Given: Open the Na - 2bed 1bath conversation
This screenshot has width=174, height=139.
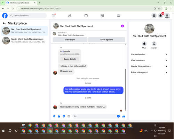Looking at the screenshot, I should pos(24,31).
